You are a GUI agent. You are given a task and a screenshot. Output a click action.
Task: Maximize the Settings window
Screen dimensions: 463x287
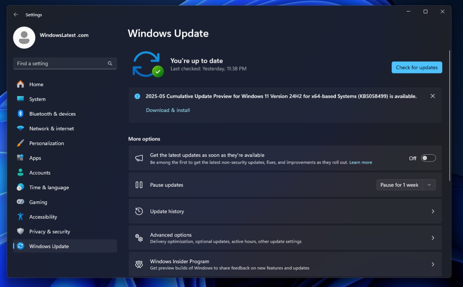coord(425,12)
